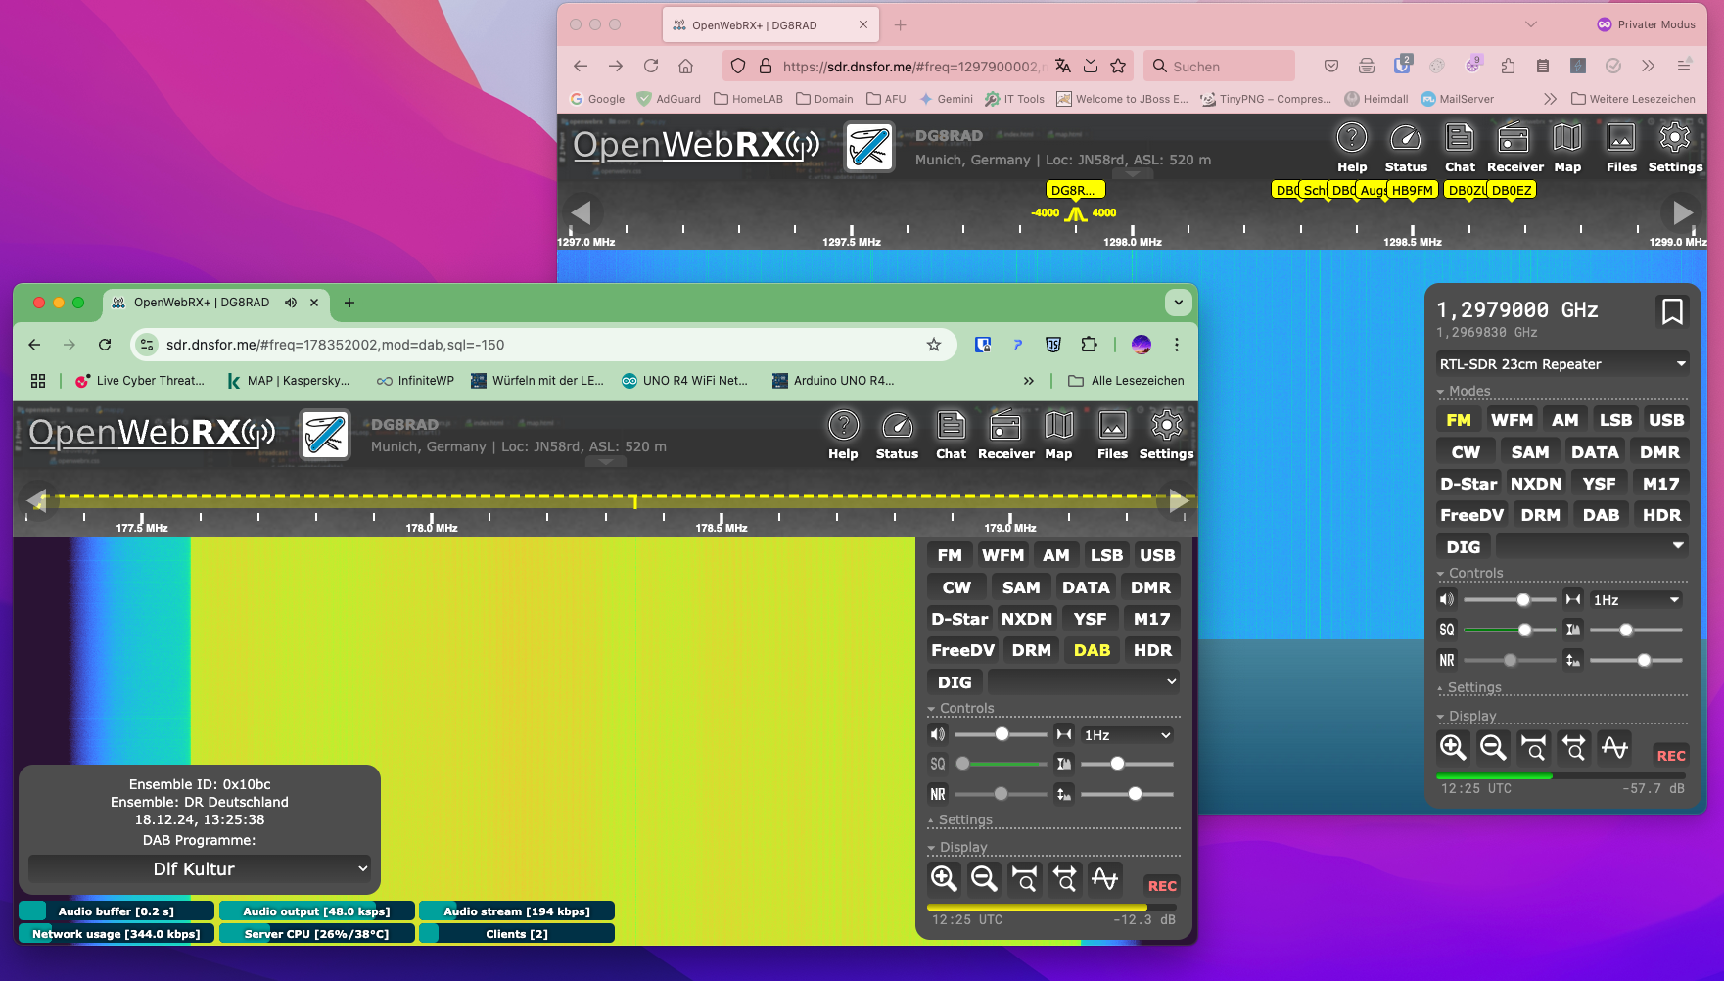
Task: Select DAB mode in front window
Action: (1092, 650)
